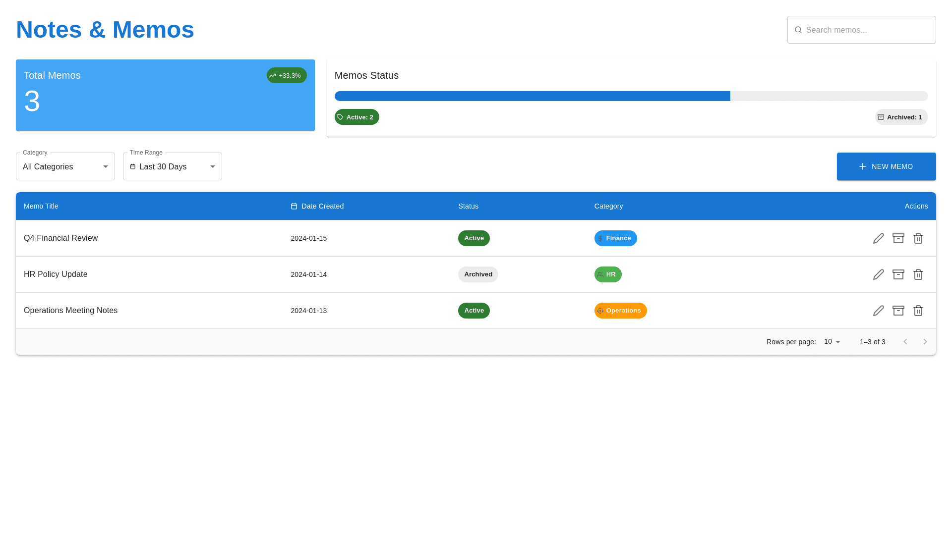Click the Finance category chip
This screenshot has height=535, width=952.
[615, 238]
